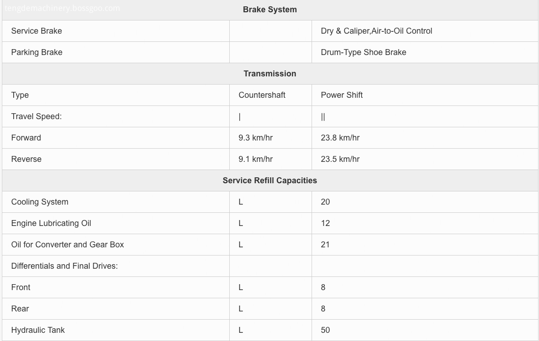Screen dimensions: 539x341
Task: Select the Service Brake row label
Action: tap(36, 31)
